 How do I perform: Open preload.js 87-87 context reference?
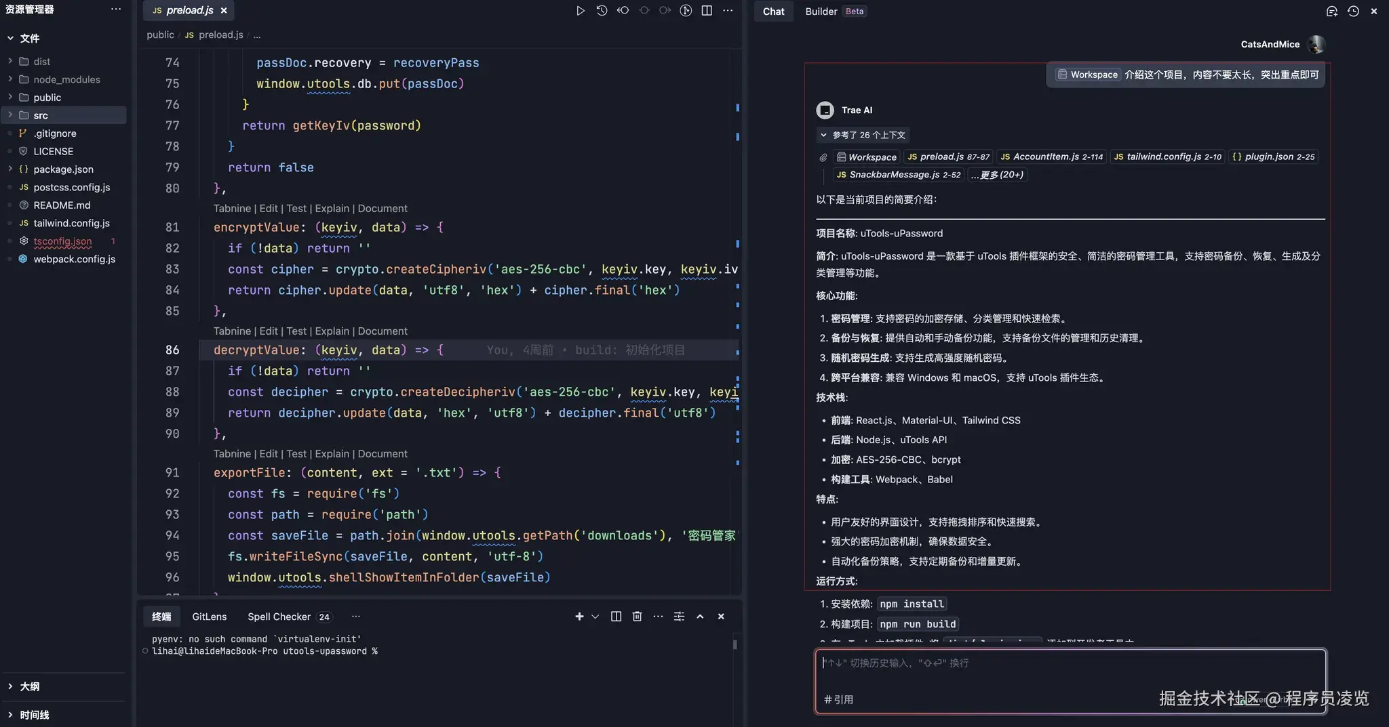948,157
